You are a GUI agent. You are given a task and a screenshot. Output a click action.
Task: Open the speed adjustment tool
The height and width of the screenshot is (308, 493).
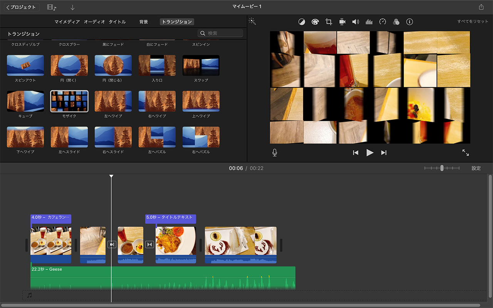coord(382,22)
